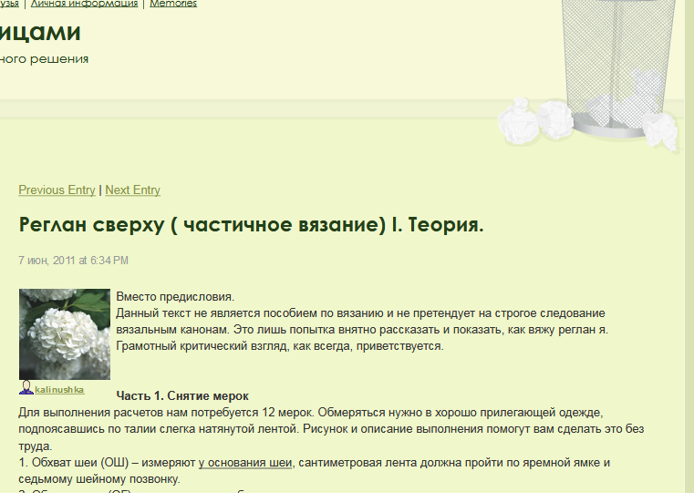Click the horizontal header divider band
The width and height of the screenshot is (694, 502).
(x=246, y=108)
